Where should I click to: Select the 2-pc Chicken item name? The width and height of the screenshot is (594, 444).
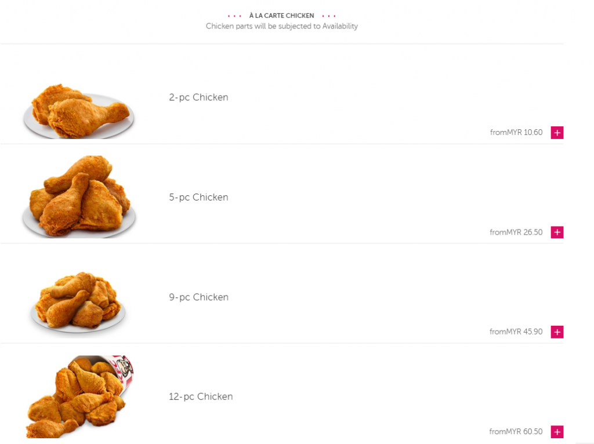198,97
